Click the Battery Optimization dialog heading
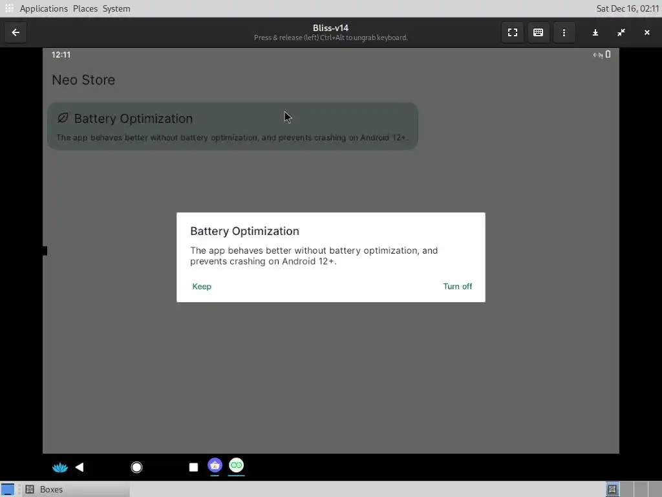 point(244,231)
